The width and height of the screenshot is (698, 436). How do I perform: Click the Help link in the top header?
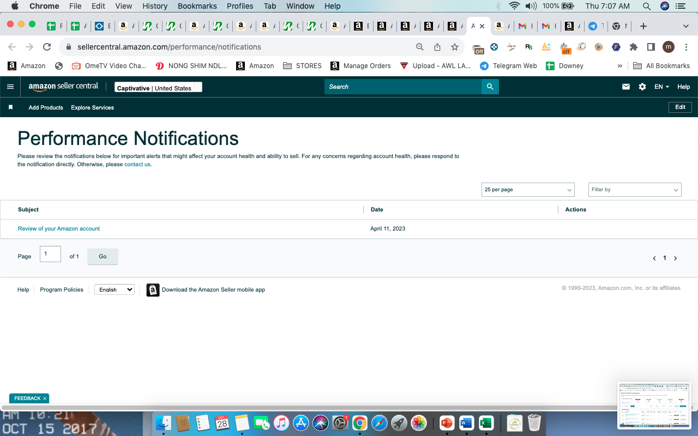click(684, 87)
